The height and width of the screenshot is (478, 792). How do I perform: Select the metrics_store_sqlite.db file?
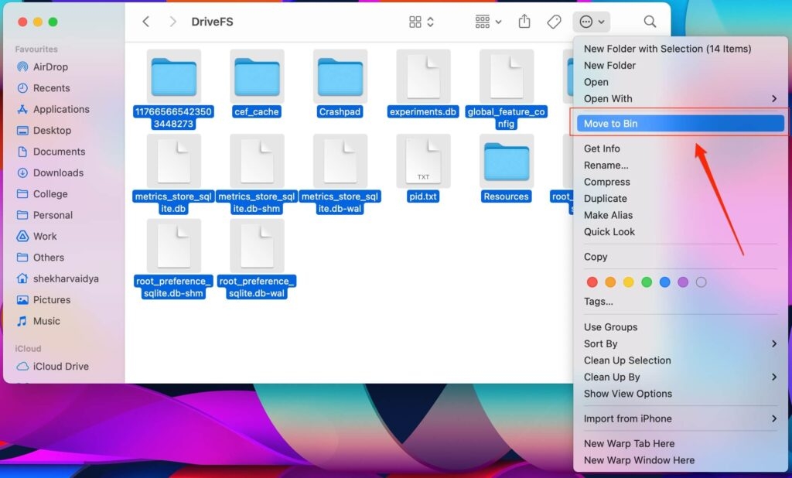point(173,174)
